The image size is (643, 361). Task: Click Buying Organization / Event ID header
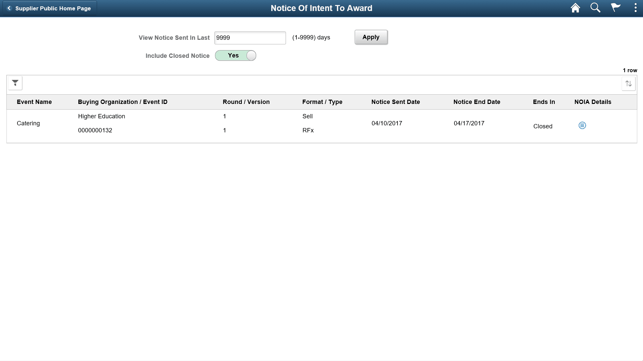123,102
